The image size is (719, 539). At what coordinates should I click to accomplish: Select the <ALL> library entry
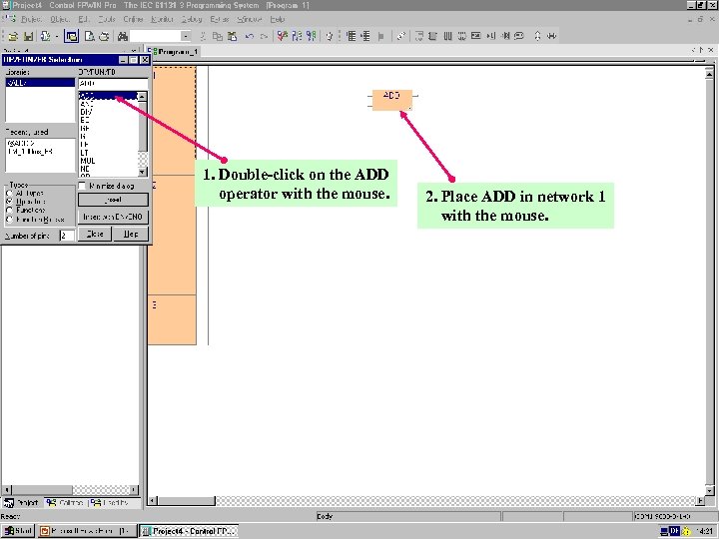click(40, 83)
